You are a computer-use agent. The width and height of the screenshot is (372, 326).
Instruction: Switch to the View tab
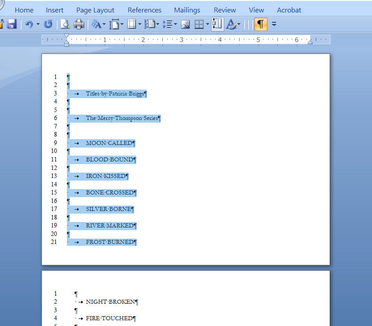point(256,10)
